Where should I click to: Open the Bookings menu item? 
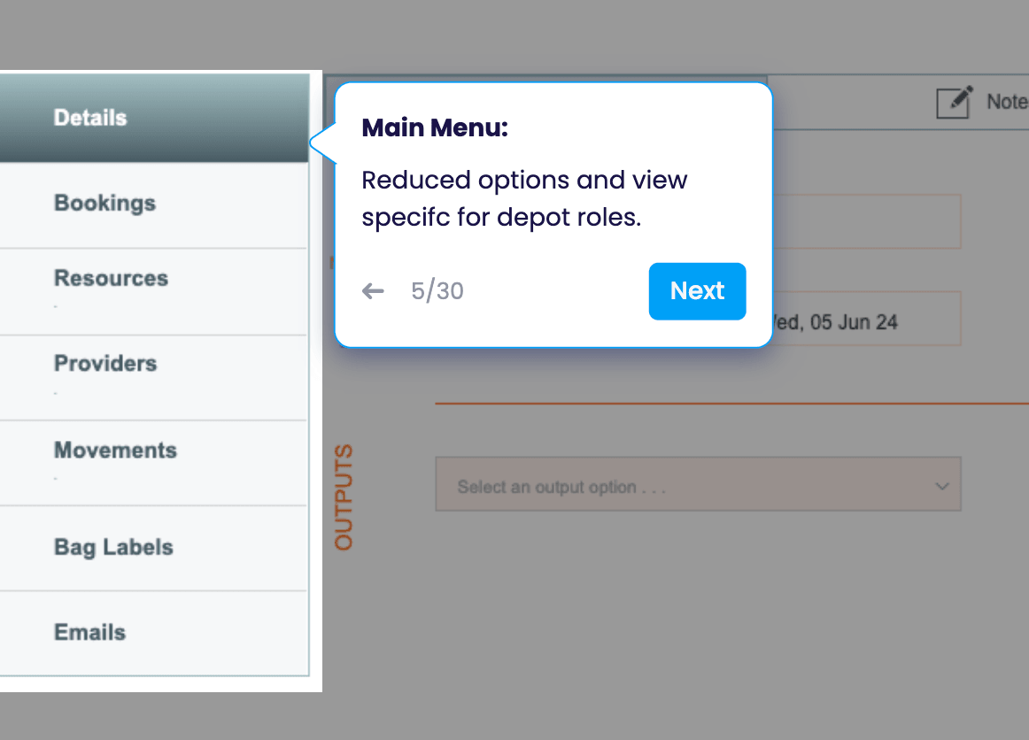pyautogui.click(x=104, y=203)
